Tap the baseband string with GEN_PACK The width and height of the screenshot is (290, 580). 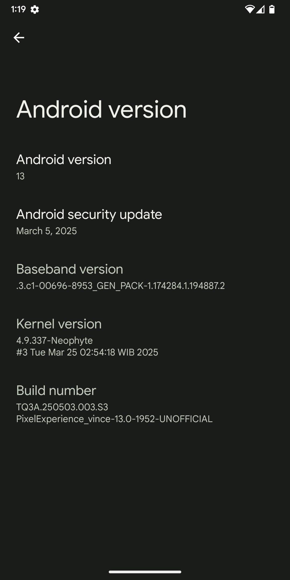click(120, 286)
